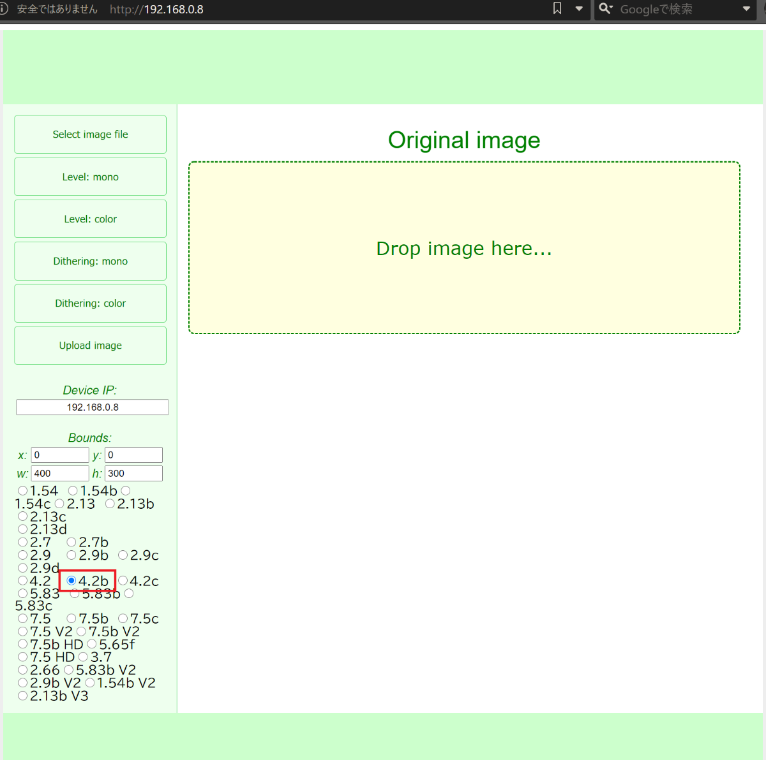Click the h (height) bounds input field
The width and height of the screenshot is (766, 760).
[133, 473]
